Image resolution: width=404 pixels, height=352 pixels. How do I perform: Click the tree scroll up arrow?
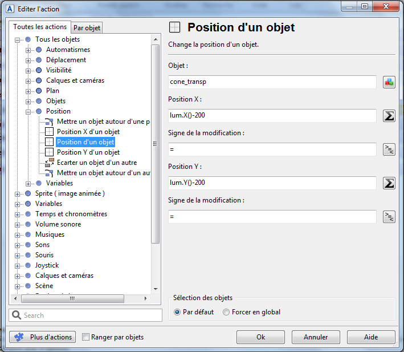point(156,39)
